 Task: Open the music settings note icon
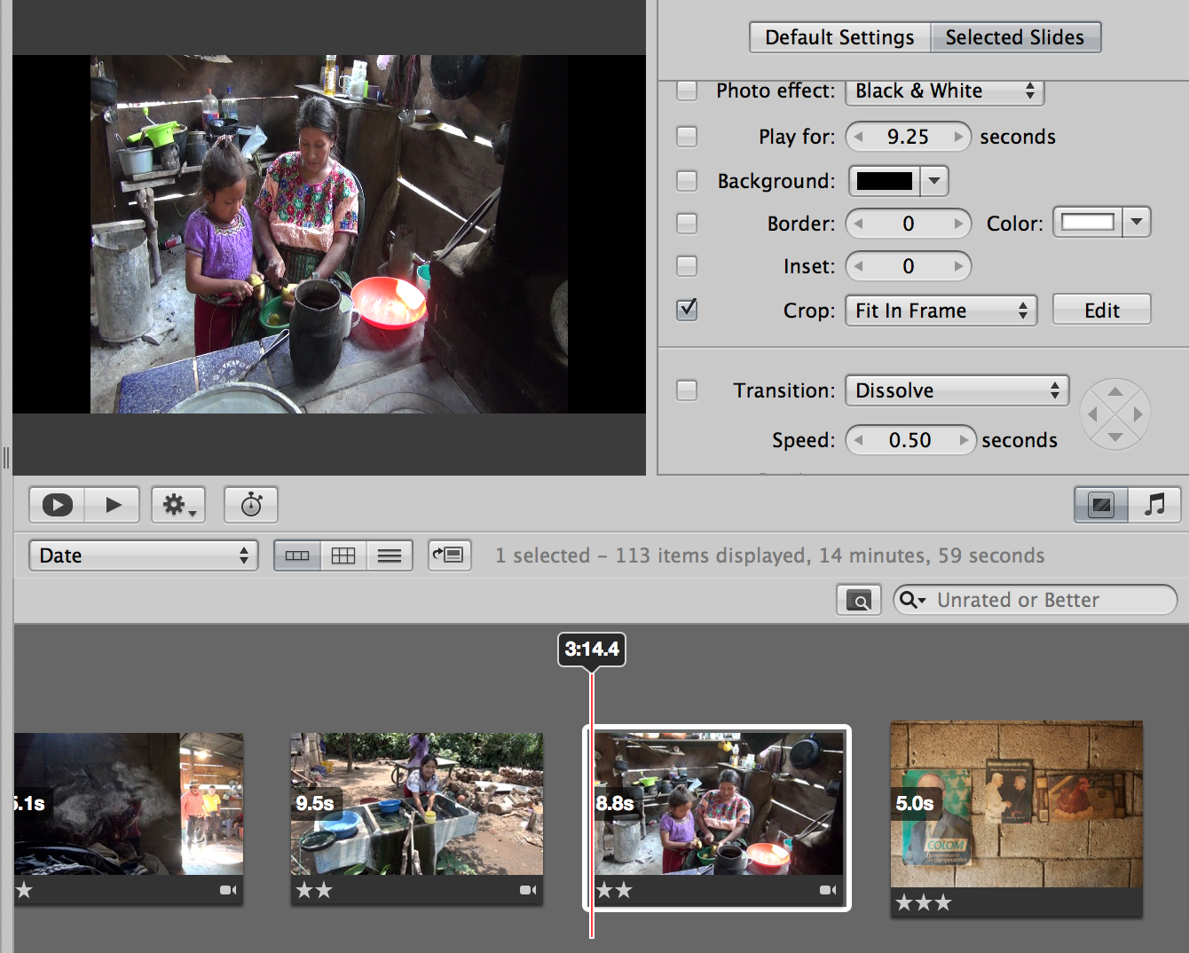pyautogui.click(x=1154, y=505)
